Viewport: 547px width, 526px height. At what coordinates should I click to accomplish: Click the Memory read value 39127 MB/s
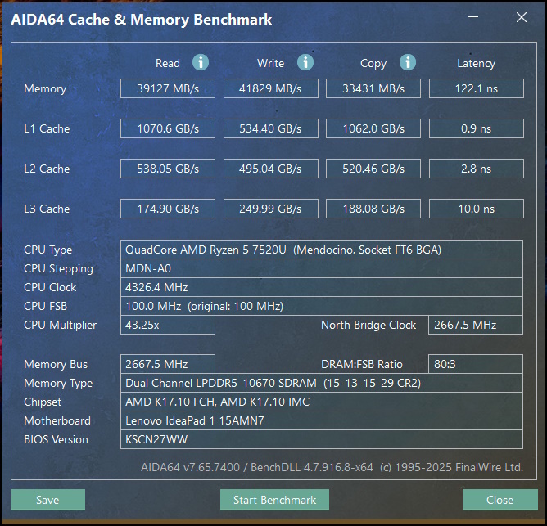[168, 88]
